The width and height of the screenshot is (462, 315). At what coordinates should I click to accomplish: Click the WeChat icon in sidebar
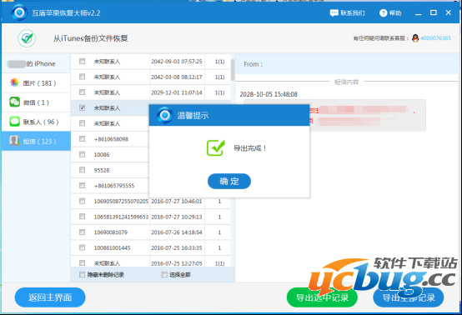[14, 102]
